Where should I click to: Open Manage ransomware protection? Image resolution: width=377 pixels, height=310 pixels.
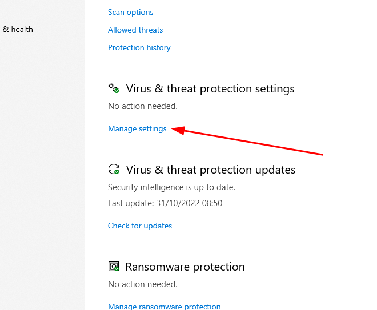[x=164, y=307]
